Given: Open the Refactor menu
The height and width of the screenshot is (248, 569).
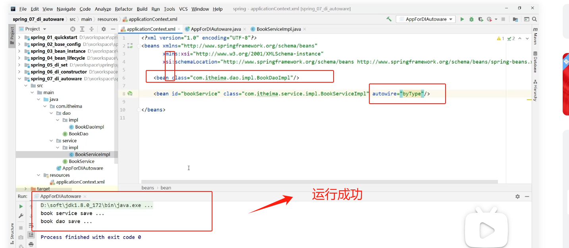Looking at the screenshot, I should 124,9.
